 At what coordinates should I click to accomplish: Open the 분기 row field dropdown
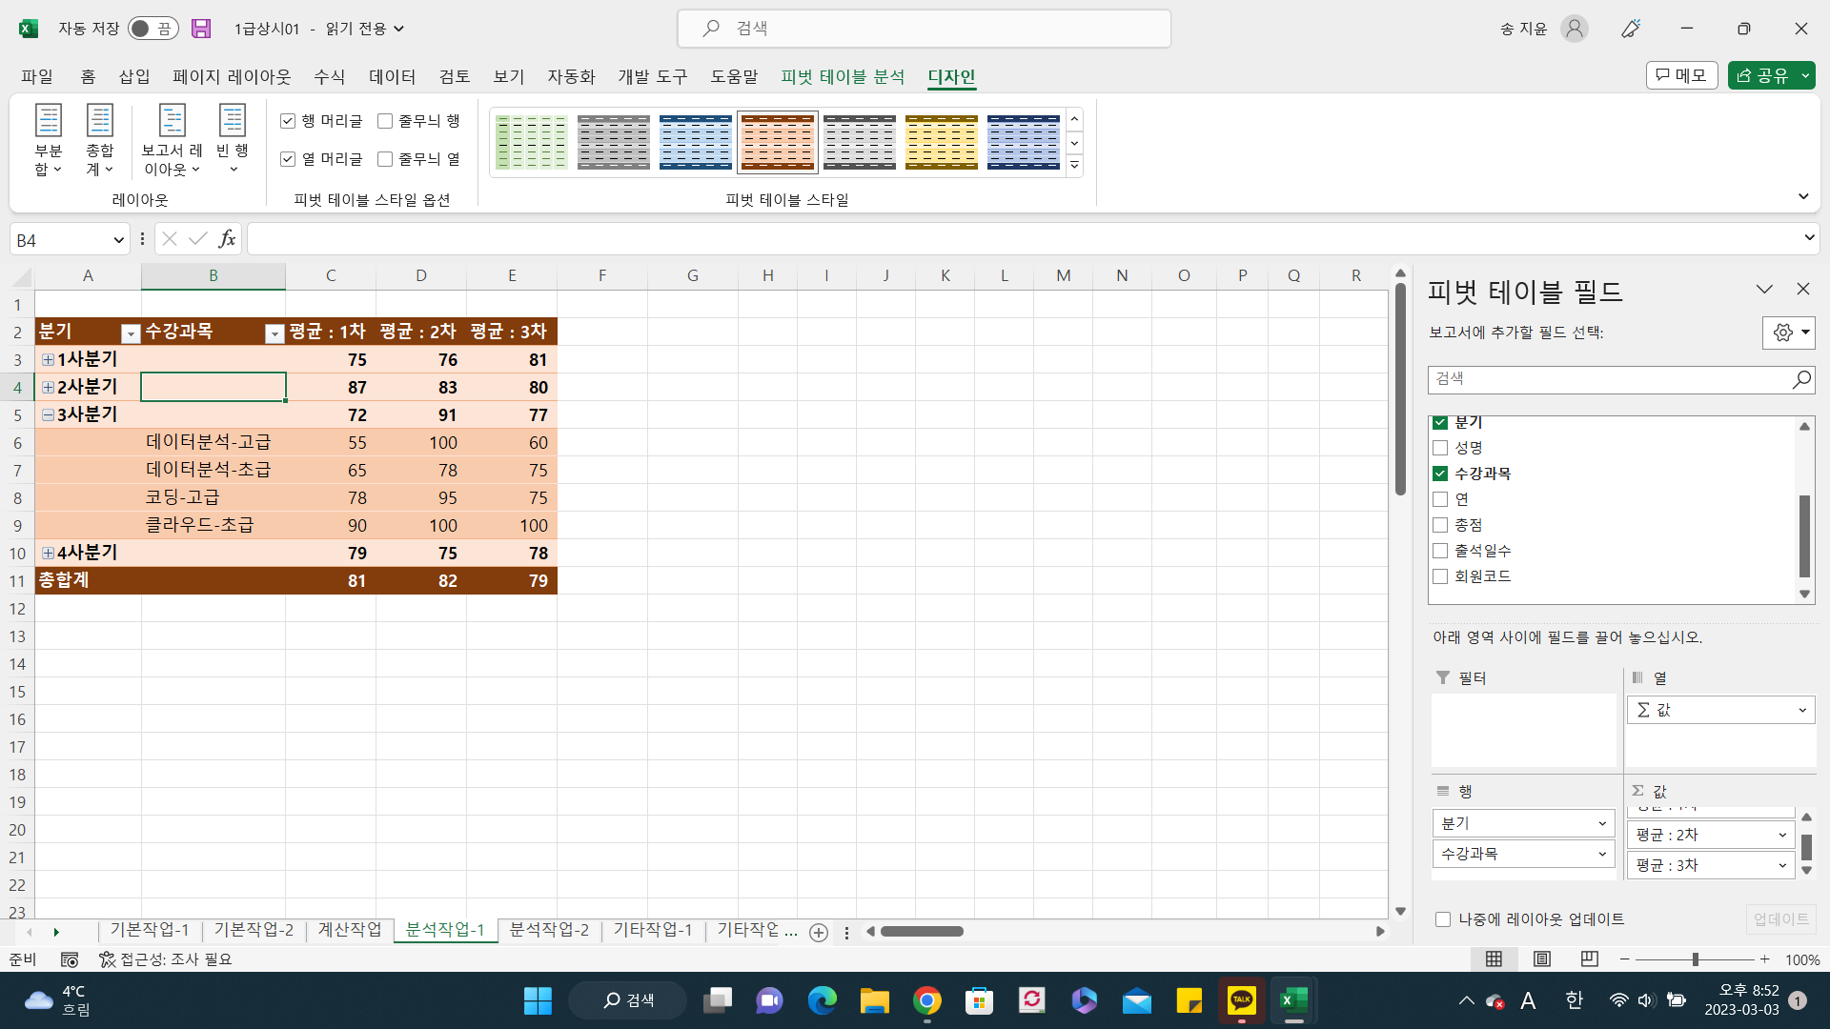pos(1601,823)
